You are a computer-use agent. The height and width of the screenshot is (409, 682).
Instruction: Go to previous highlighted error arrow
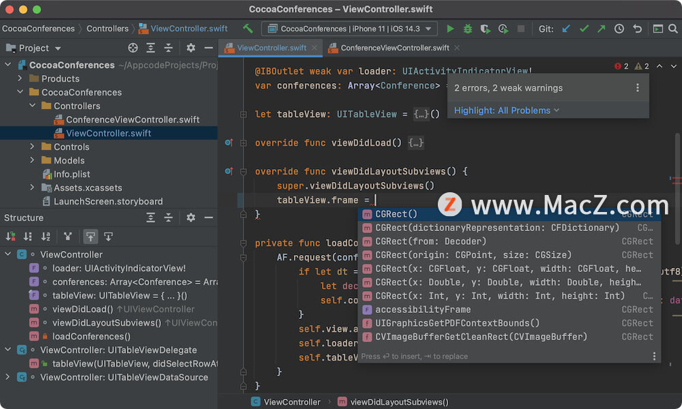coord(659,66)
